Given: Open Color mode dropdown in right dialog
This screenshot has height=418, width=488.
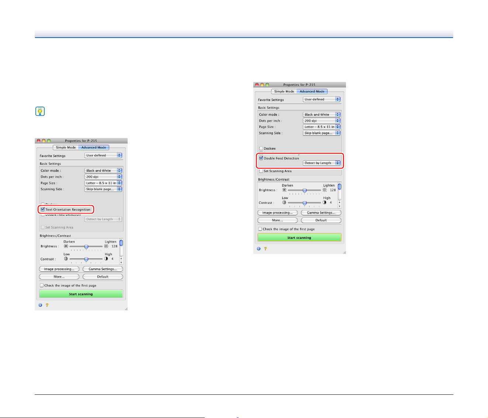Looking at the screenshot, I should tap(322, 115).
